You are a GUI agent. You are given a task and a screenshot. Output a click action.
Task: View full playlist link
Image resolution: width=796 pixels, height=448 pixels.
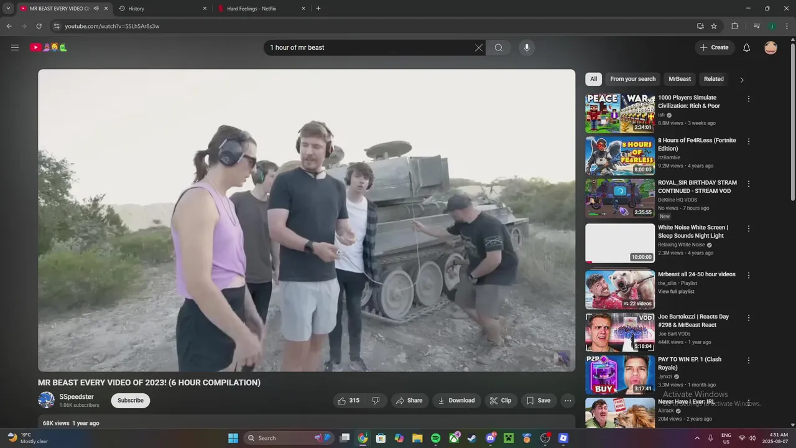pos(676,292)
